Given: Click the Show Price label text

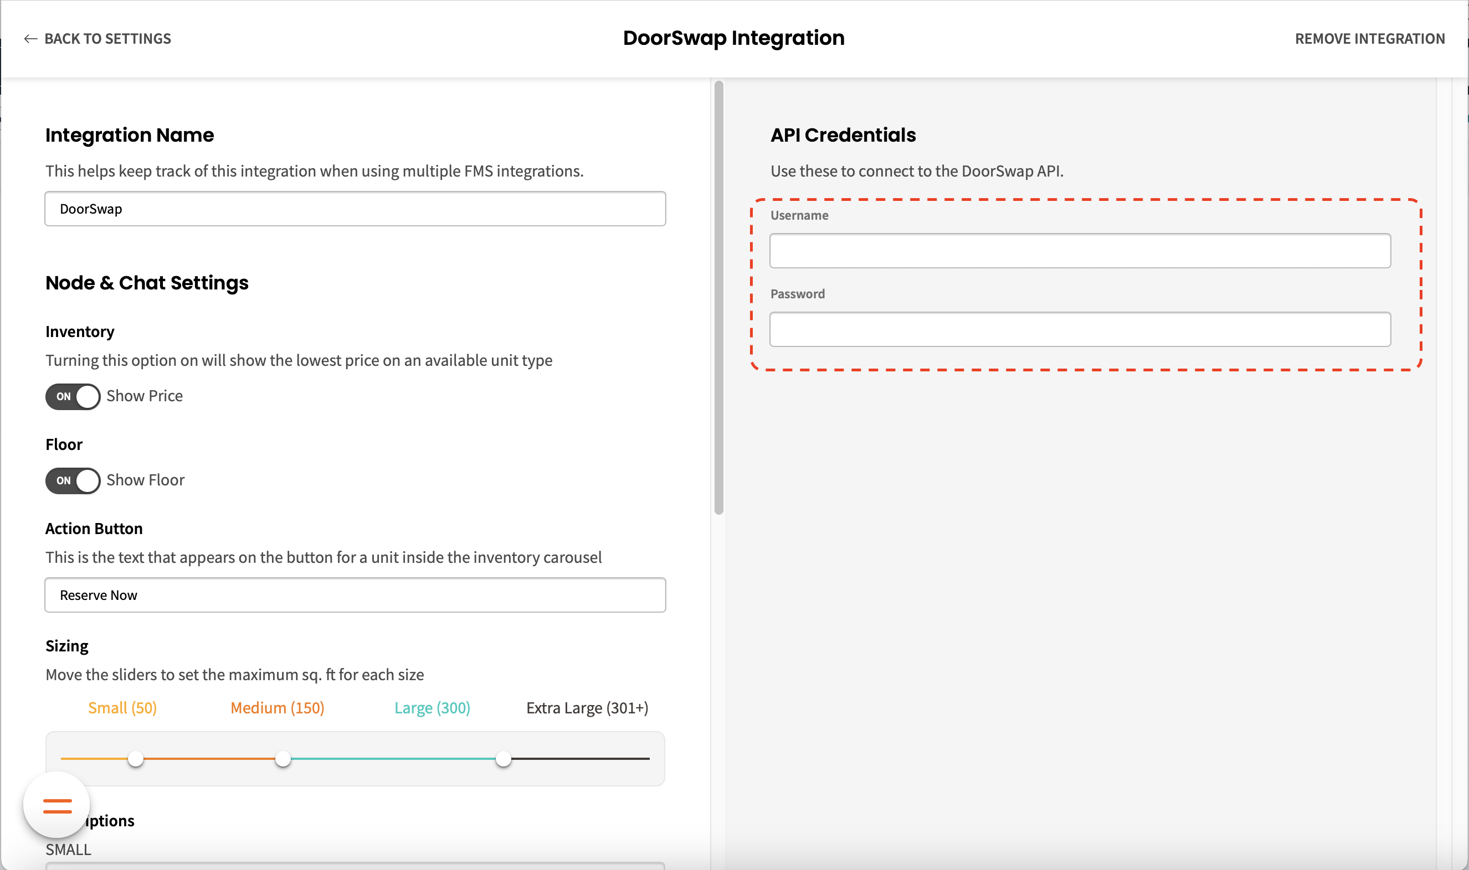Looking at the screenshot, I should 145,396.
